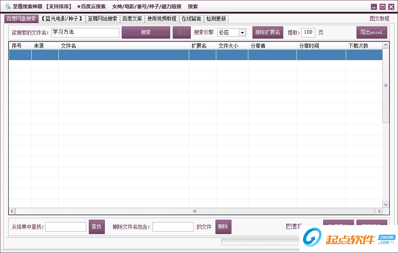Click the 提取 page count field
398x253 pixels.
click(x=308, y=32)
